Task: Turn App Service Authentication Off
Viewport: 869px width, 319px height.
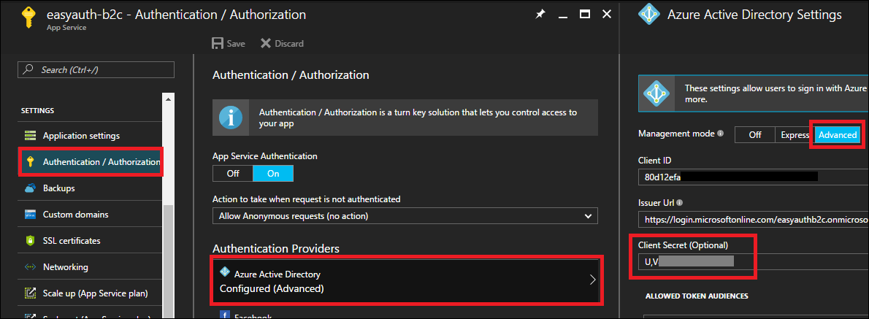Action: (x=233, y=173)
